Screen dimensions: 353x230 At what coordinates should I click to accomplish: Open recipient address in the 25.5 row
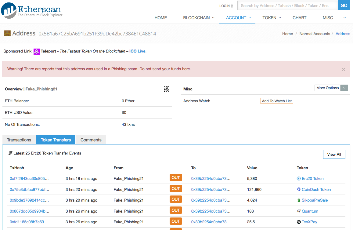point(211,222)
